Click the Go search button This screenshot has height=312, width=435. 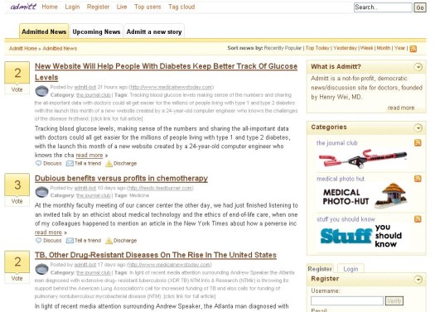tap(420, 7)
